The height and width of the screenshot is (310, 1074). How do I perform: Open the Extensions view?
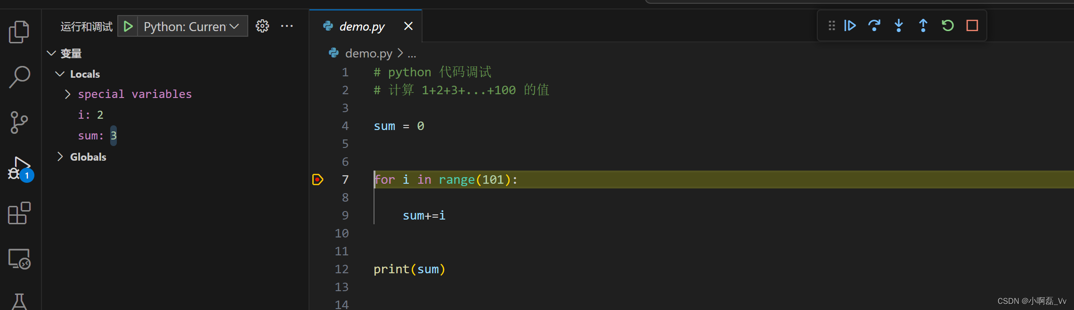pos(19,213)
